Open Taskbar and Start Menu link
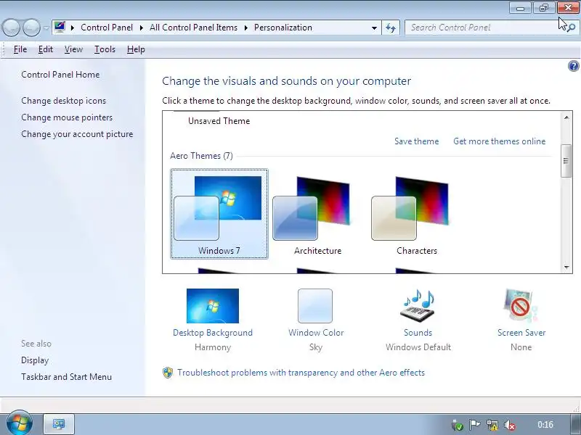581x435 pixels. click(66, 377)
